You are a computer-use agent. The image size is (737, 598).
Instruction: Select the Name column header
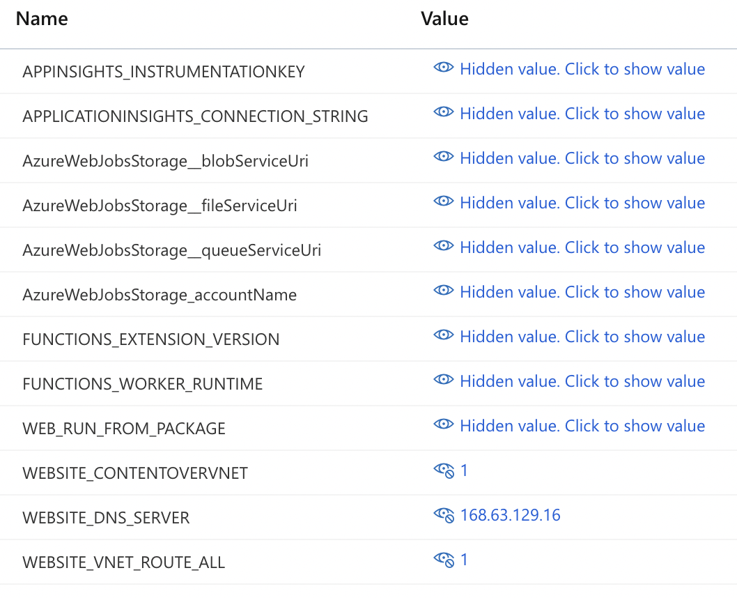click(41, 19)
